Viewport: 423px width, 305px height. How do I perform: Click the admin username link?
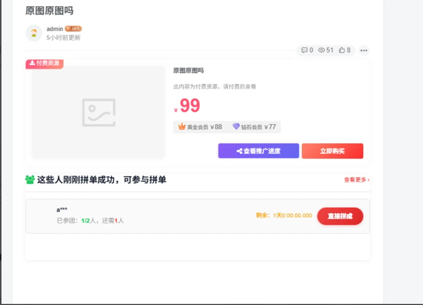point(55,29)
